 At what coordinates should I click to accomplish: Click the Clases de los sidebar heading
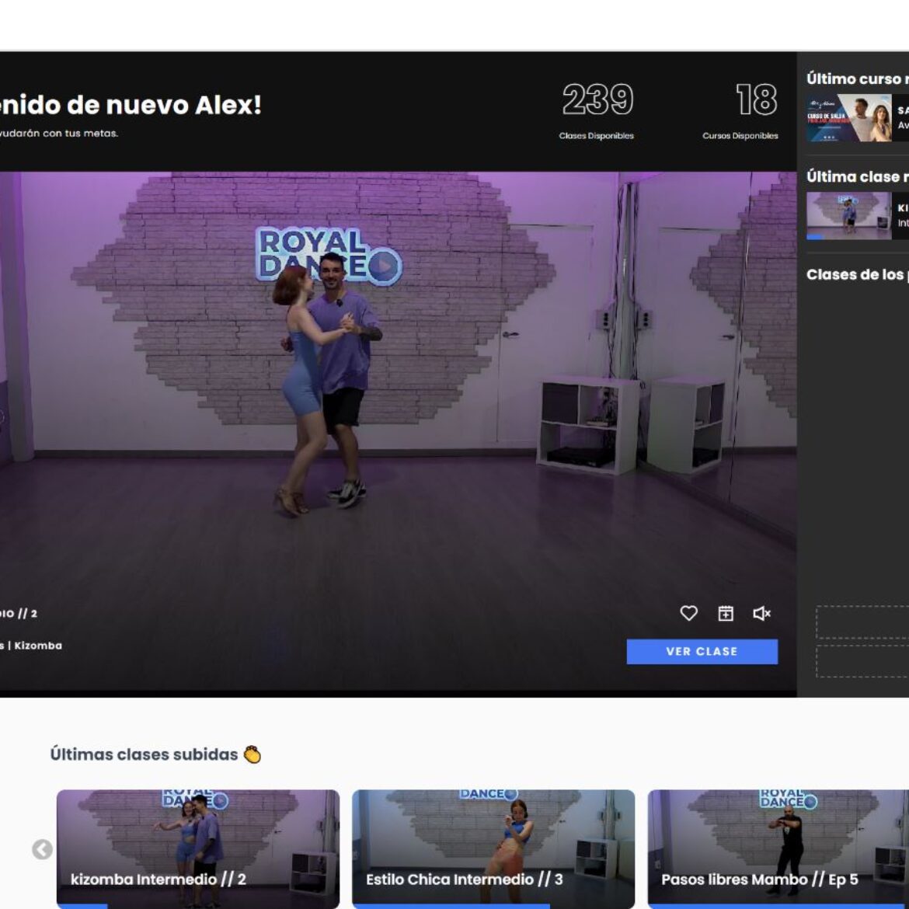pyautogui.click(x=858, y=275)
